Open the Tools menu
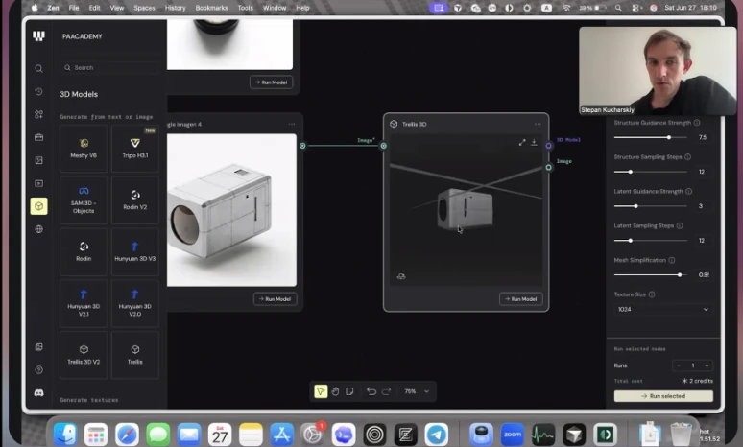 click(245, 8)
